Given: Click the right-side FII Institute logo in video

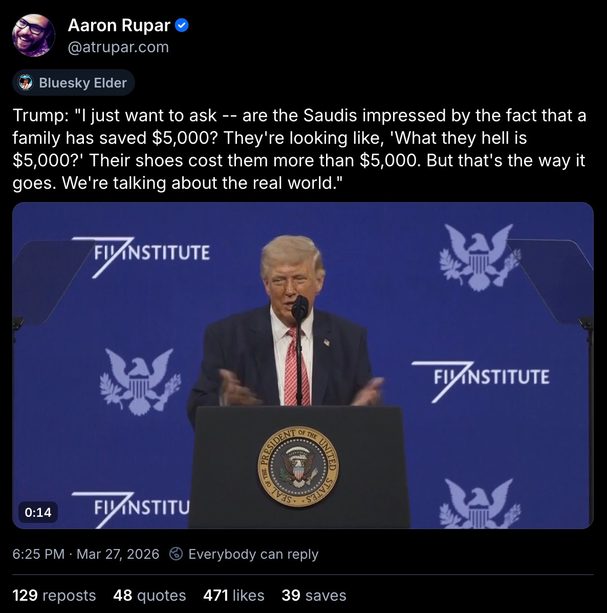Looking at the screenshot, I should point(480,380).
